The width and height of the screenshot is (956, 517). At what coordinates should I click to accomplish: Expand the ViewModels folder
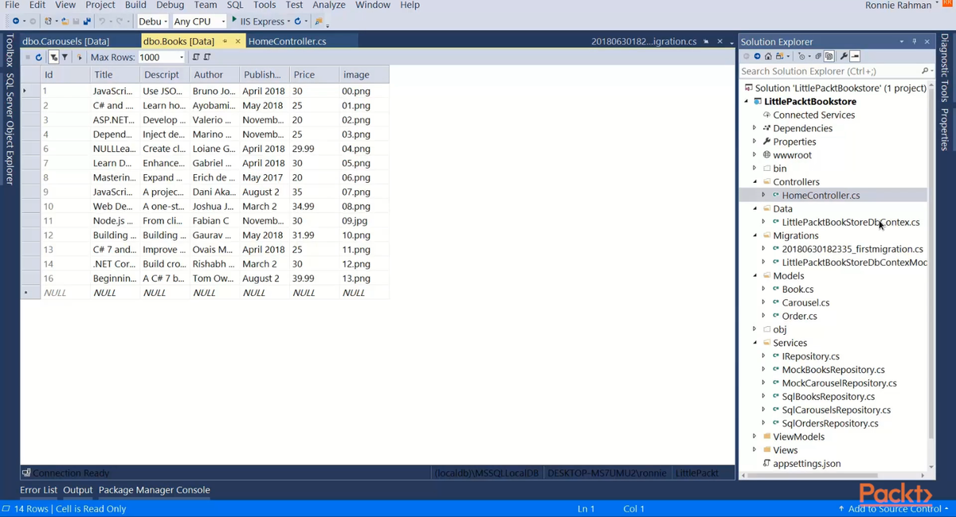[x=755, y=437]
